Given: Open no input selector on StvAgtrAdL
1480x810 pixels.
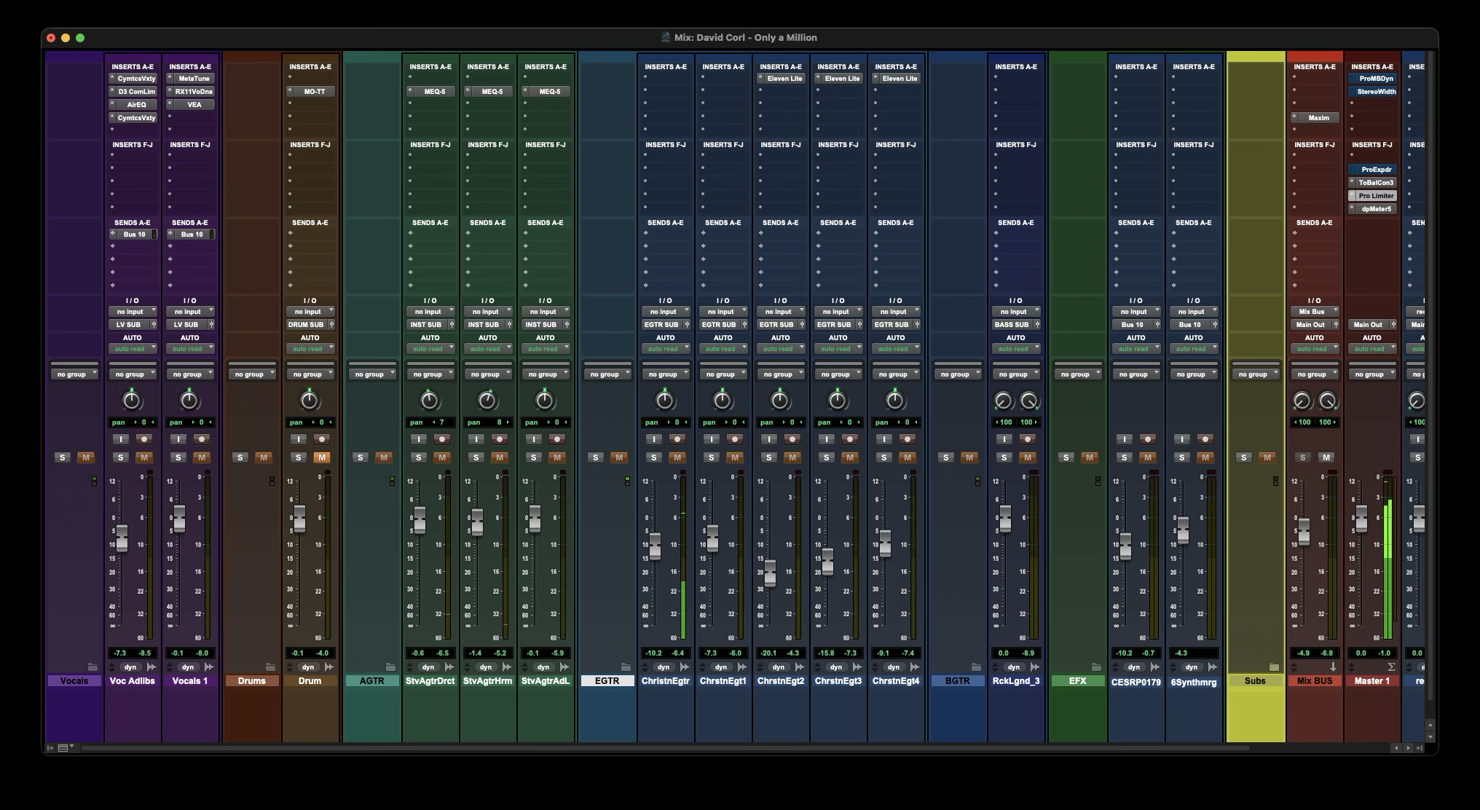Looking at the screenshot, I should pyautogui.click(x=546, y=312).
